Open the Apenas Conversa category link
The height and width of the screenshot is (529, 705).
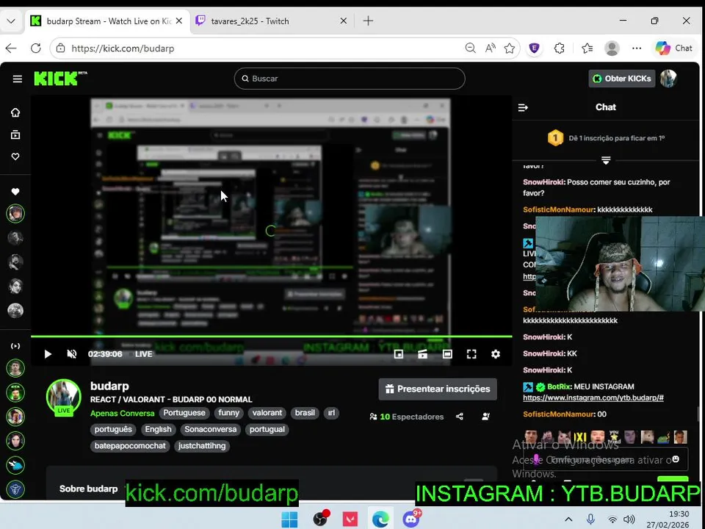coord(123,413)
